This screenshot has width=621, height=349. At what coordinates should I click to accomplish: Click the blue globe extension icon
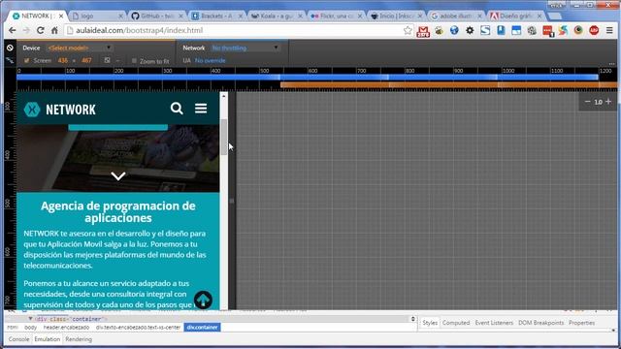pos(454,30)
